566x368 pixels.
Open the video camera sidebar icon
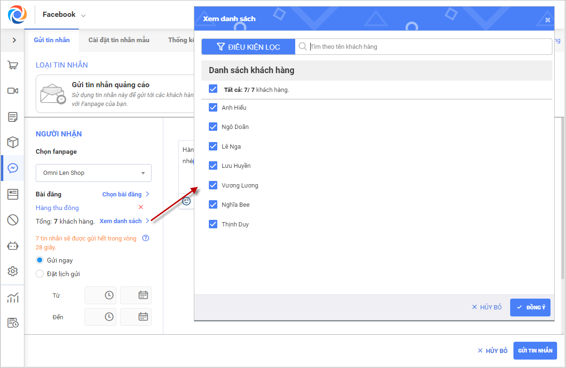tap(13, 91)
